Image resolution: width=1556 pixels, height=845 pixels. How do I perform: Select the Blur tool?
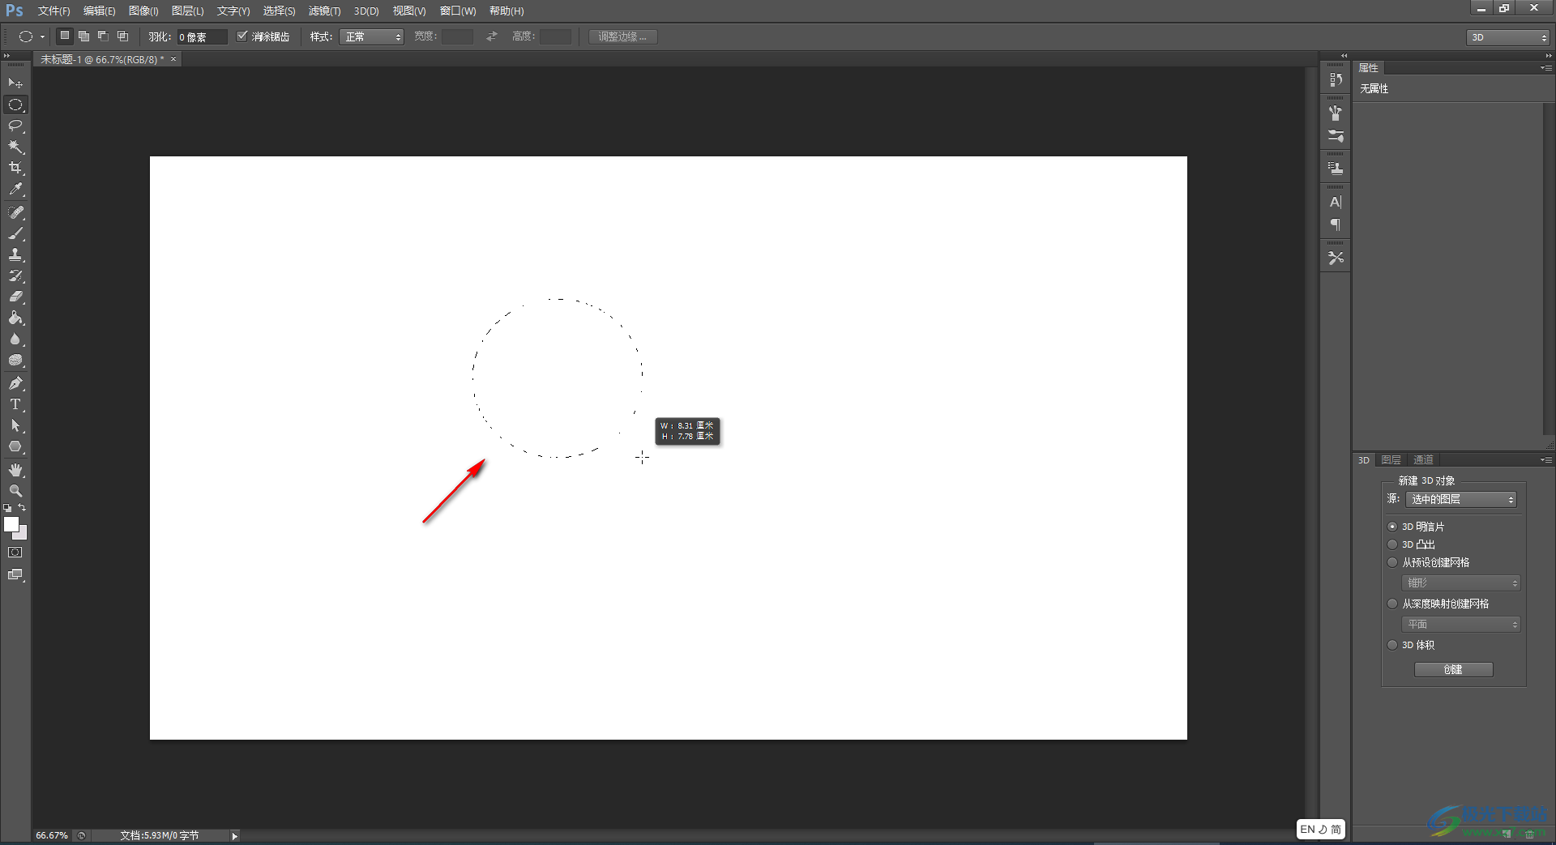[15, 339]
